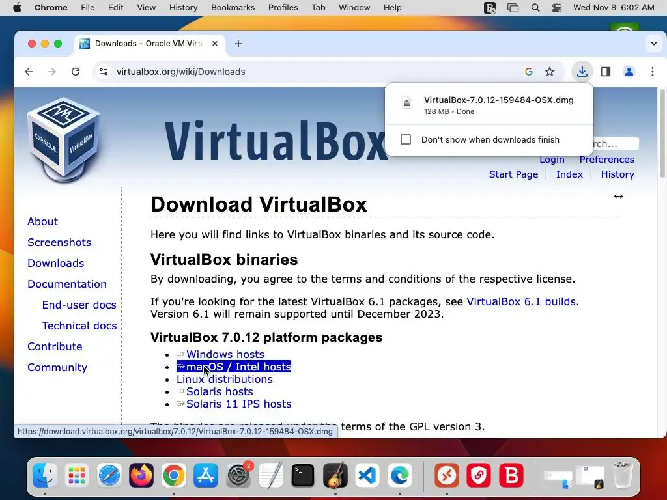Open the Help menu
This screenshot has width=667, height=500.
click(392, 8)
